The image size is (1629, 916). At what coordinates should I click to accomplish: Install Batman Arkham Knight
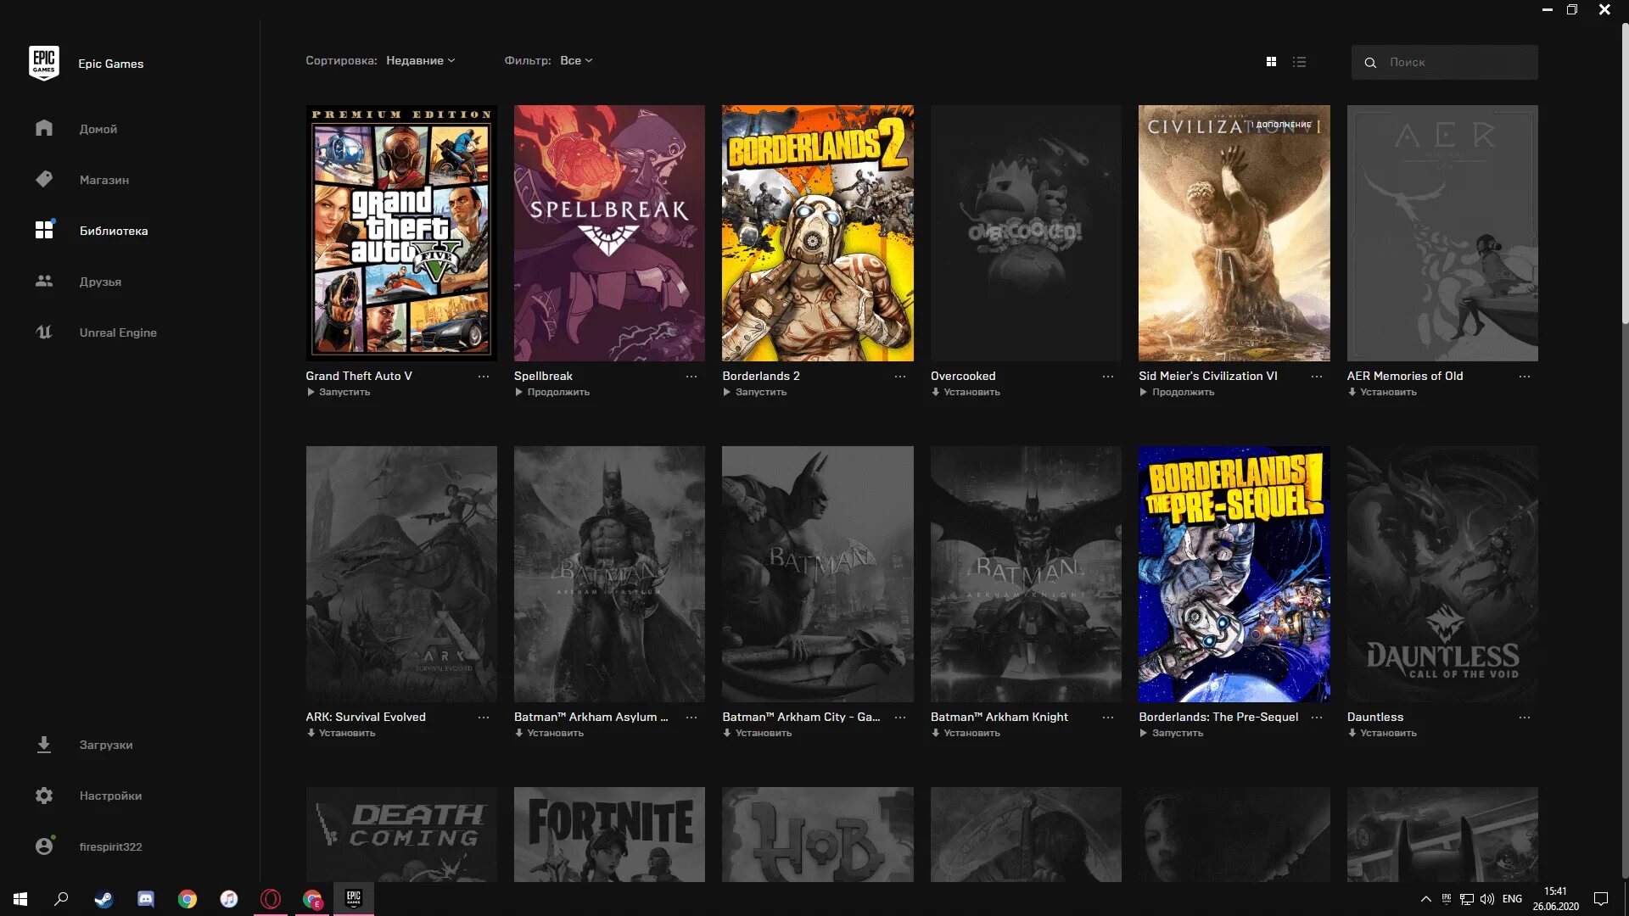click(966, 733)
